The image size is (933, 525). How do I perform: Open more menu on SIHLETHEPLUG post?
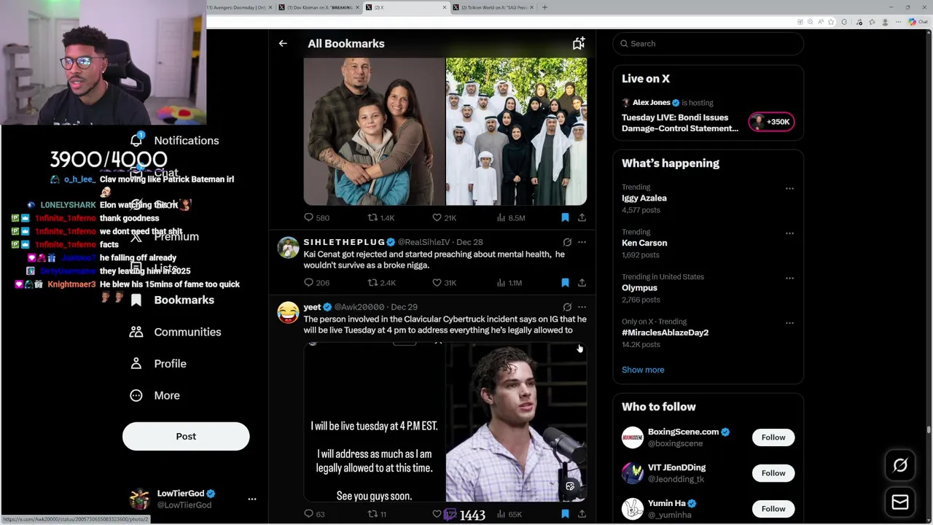(582, 242)
